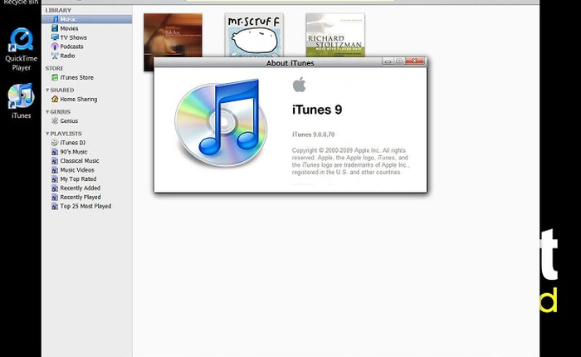Open the Top 25 Most Played playlist
The image size is (581, 357).
click(x=85, y=206)
